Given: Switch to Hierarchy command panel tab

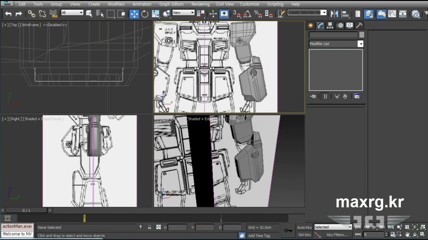Looking at the screenshot, I should pos(330,25).
